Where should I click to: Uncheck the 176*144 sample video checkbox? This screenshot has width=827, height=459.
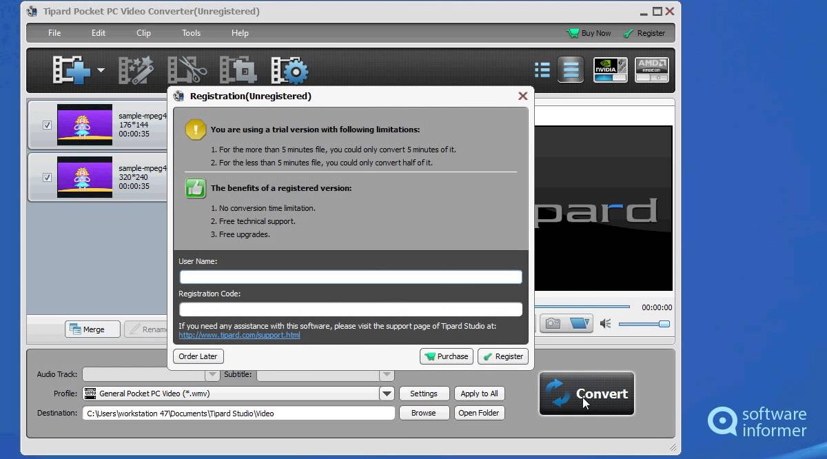47,125
